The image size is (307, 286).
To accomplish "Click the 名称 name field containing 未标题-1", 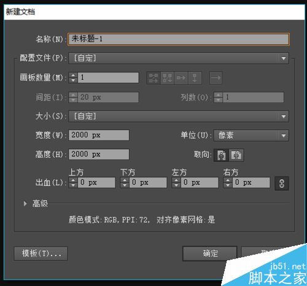I will tap(179, 39).
